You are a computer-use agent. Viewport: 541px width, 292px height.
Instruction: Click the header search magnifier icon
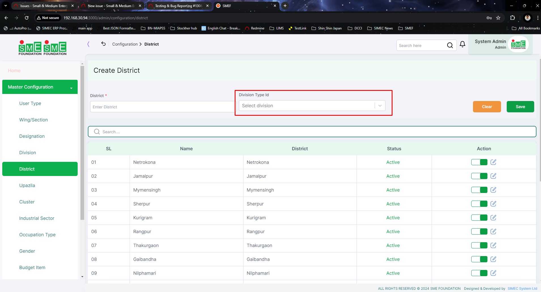pos(450,45)
